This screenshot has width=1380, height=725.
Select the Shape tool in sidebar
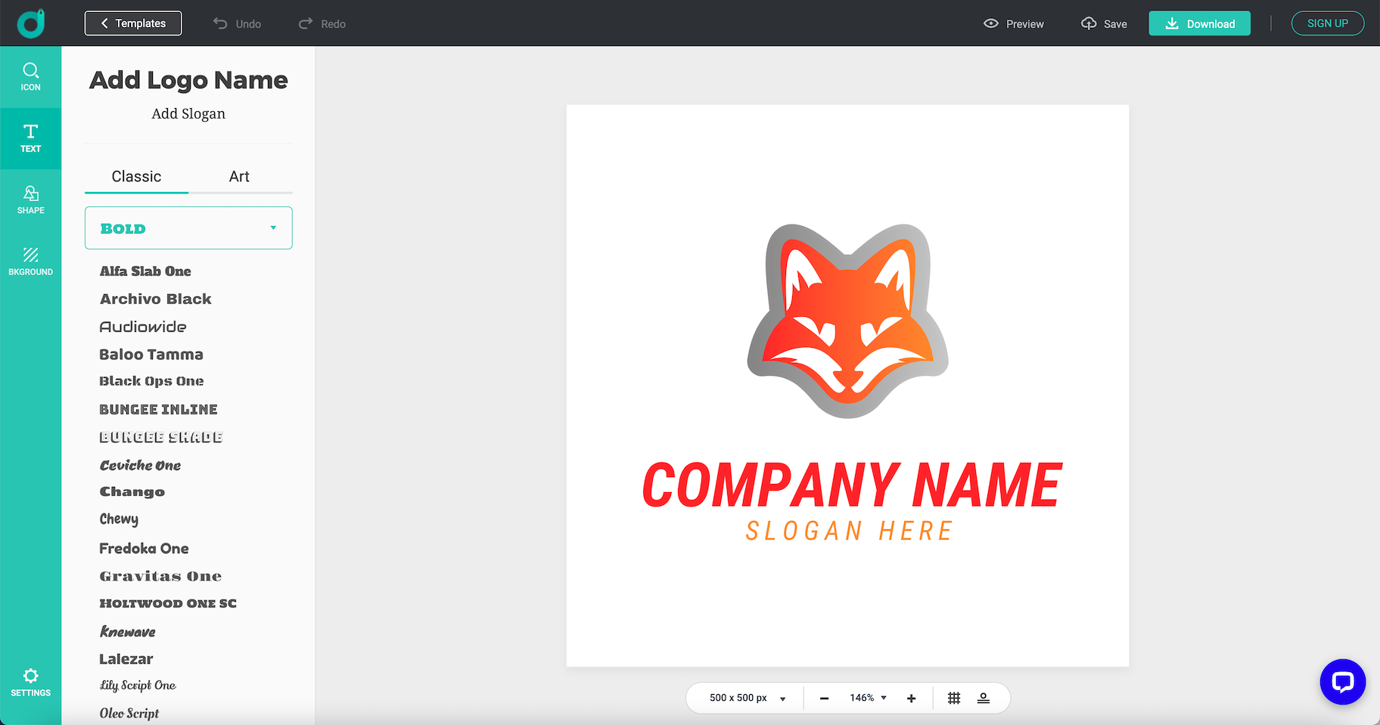pos(30,200)
